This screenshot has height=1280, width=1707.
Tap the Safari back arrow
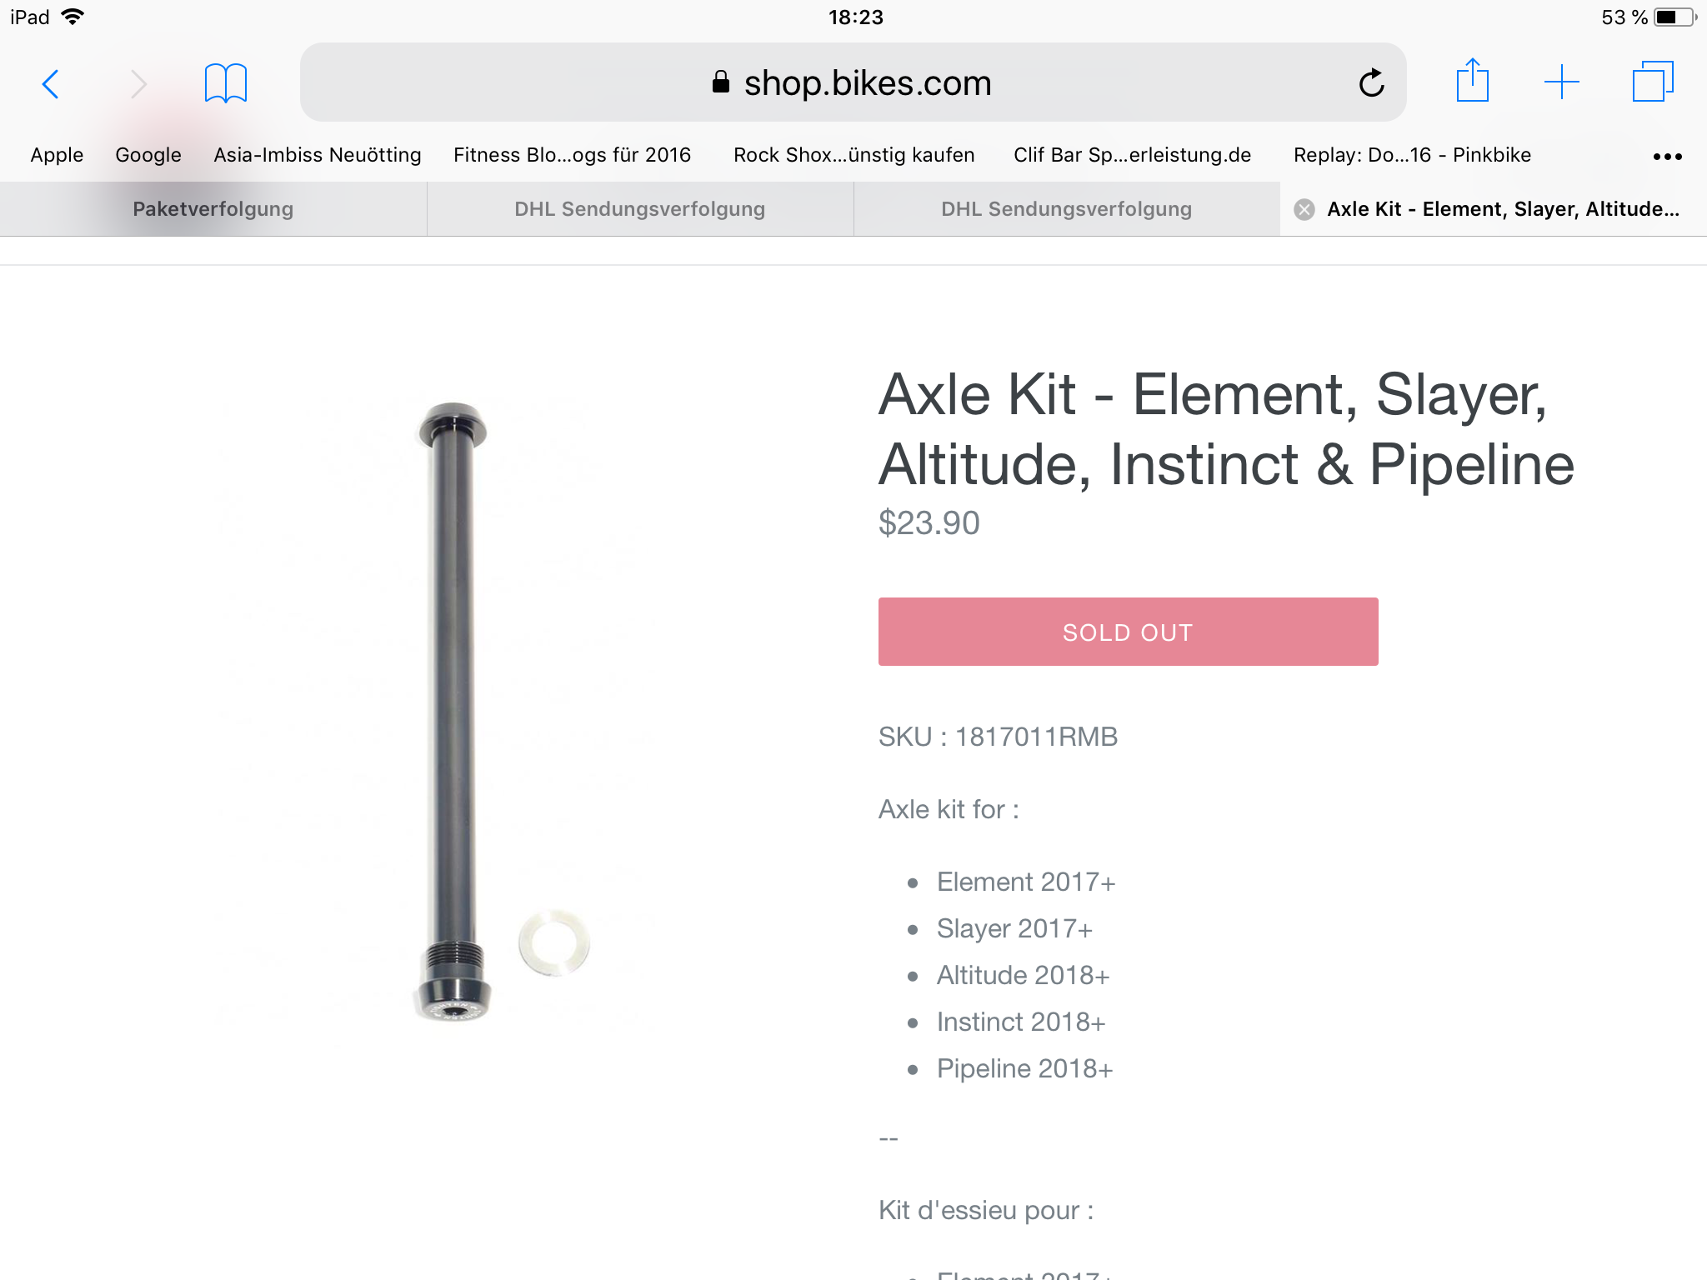pyautogui.click(x=51, y=83)
